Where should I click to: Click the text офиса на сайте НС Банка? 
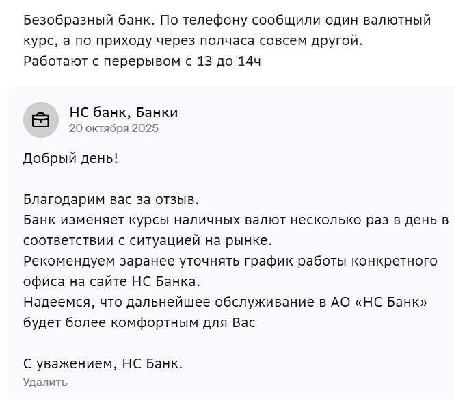pyautogui.click(x=111, y=282)
